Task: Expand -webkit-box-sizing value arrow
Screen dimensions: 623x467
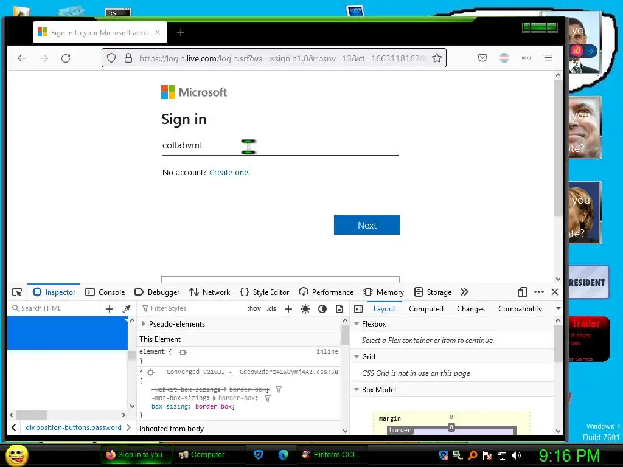Action: click(225, 390)
